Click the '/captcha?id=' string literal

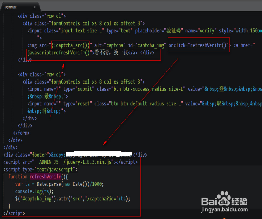click(x=102, y=199)
